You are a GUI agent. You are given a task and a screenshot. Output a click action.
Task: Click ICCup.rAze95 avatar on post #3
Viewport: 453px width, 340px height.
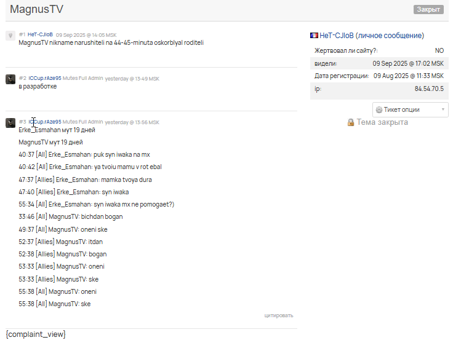10,123
